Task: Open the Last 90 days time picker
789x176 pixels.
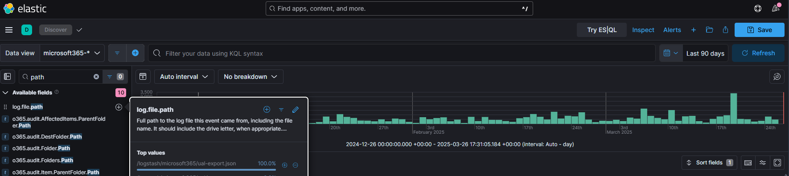Action: point(705,53)
